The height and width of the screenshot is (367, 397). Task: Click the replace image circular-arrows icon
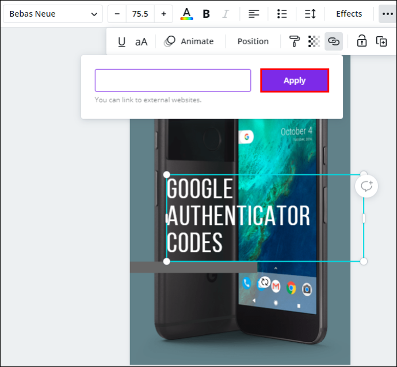[x=265, y=282]
